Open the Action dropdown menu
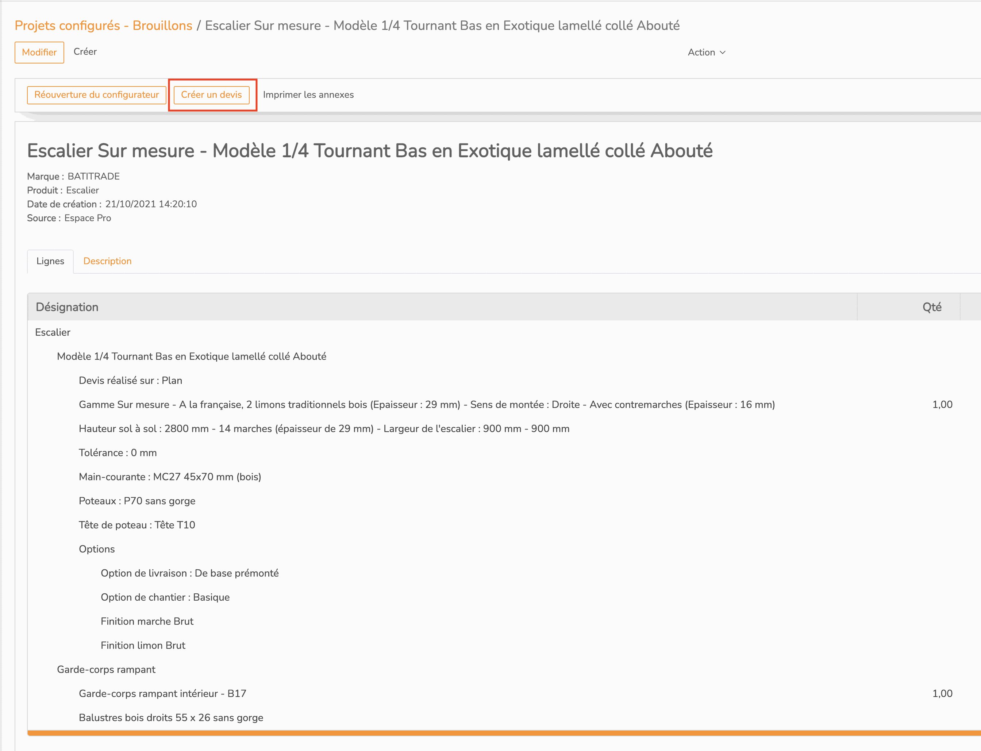 pyautogui.click(x=707, y=52)
